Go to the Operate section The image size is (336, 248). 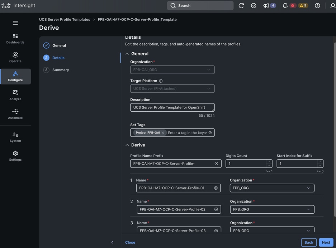pos(15,57)
